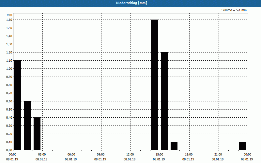Screen dimensions: 261x163
Task: Click the 1,30 y-axis value
Action: (9, 44)
